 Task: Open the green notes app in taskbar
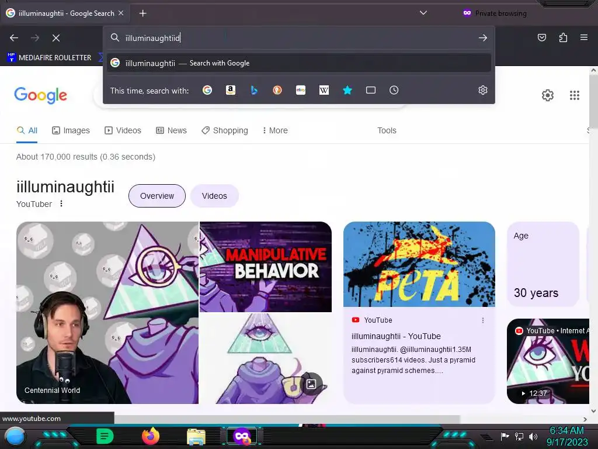point(105,436)
